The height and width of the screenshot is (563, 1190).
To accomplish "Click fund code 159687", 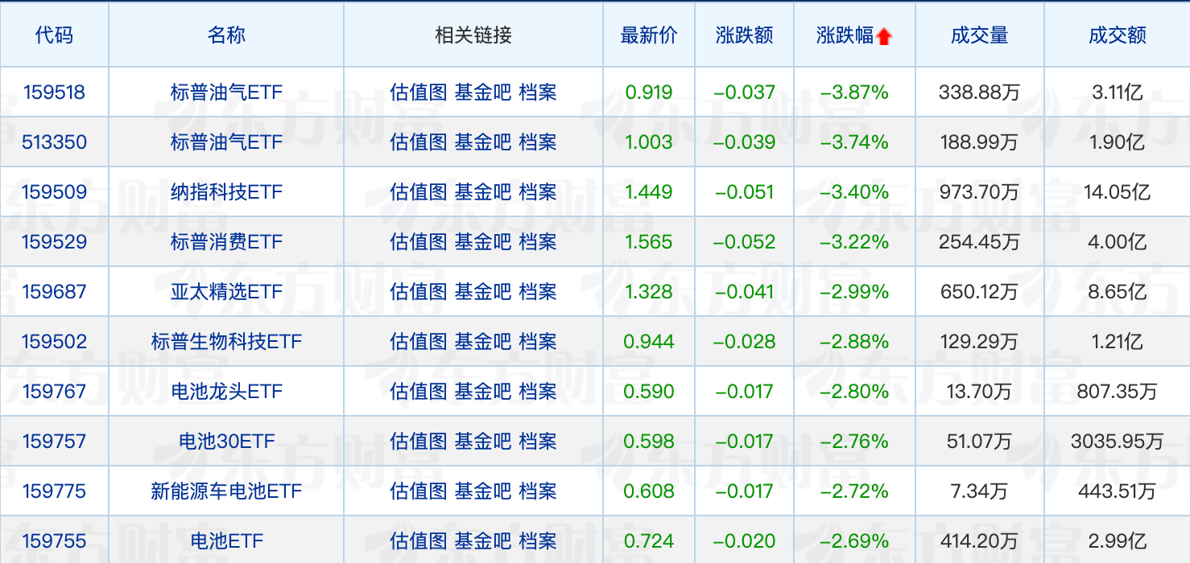I will pos(54,292).
